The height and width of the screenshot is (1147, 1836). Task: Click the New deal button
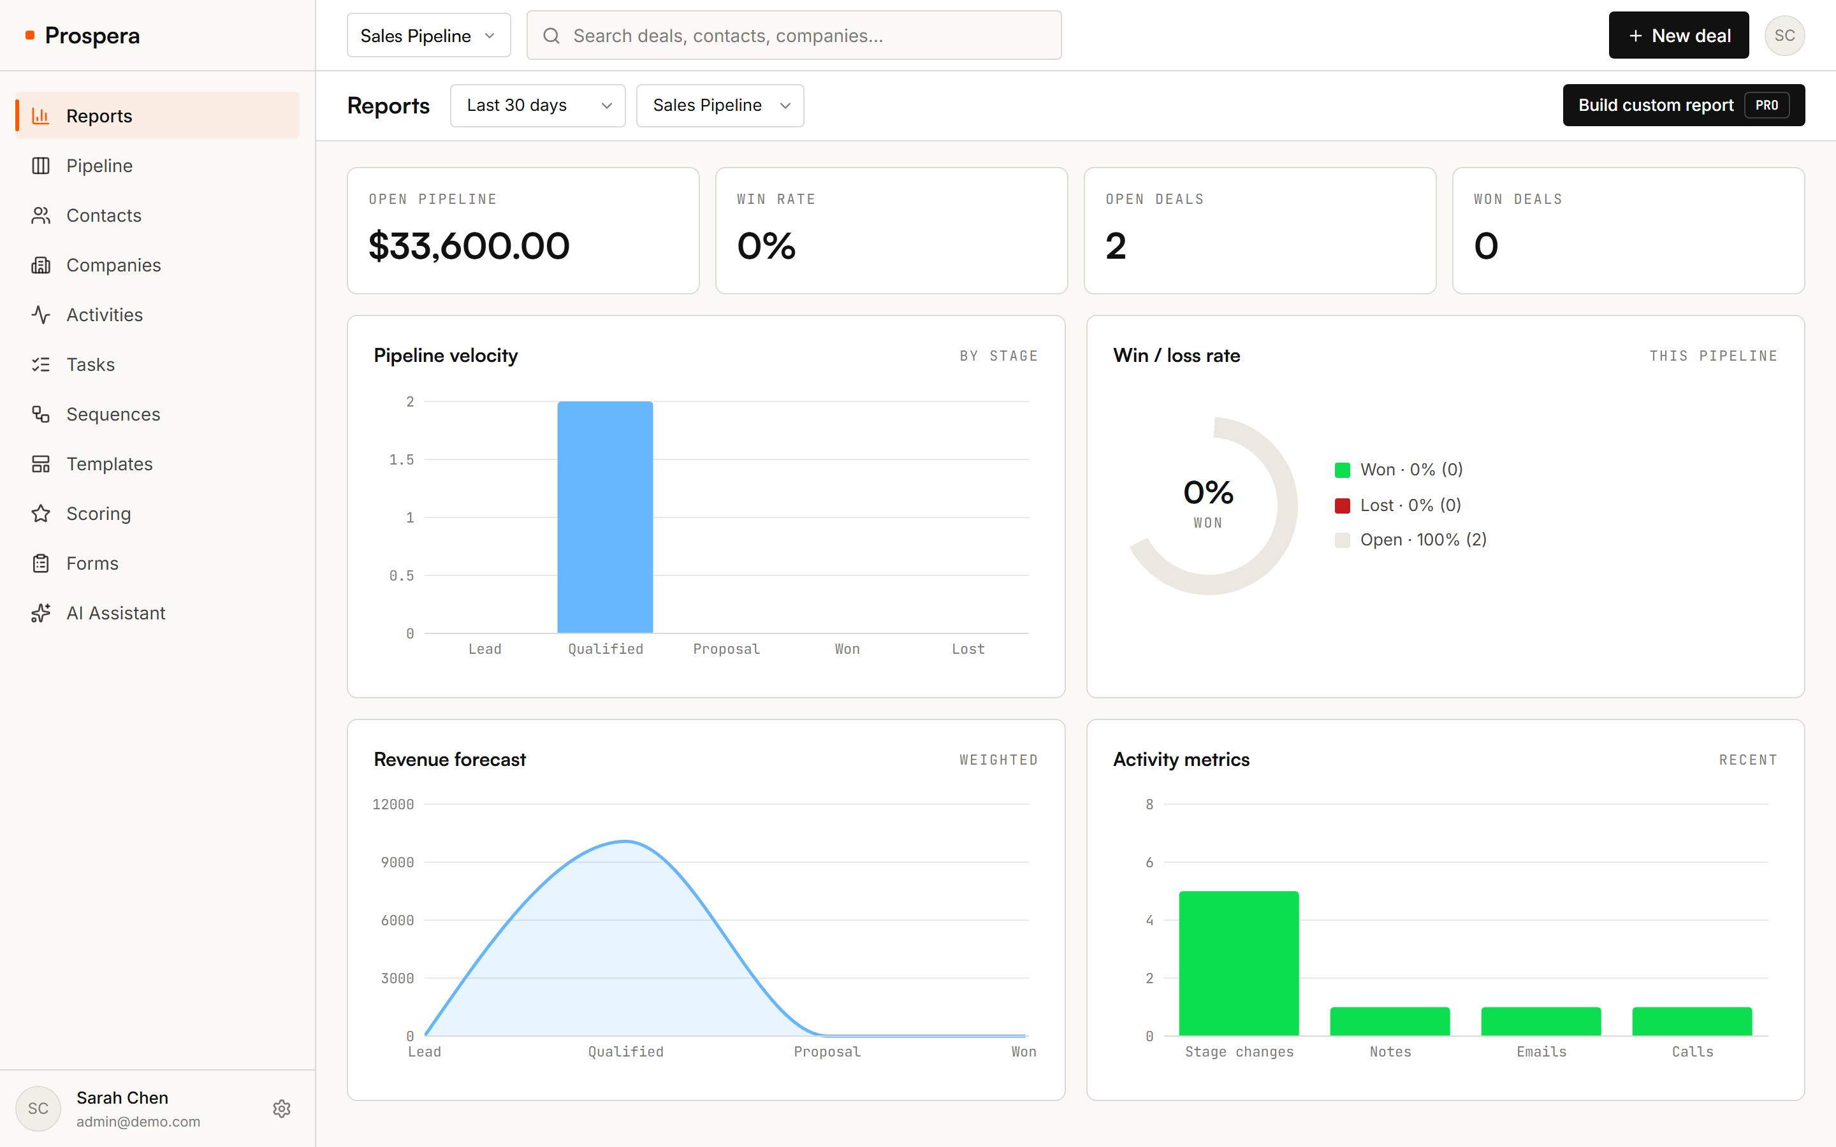1678,36
